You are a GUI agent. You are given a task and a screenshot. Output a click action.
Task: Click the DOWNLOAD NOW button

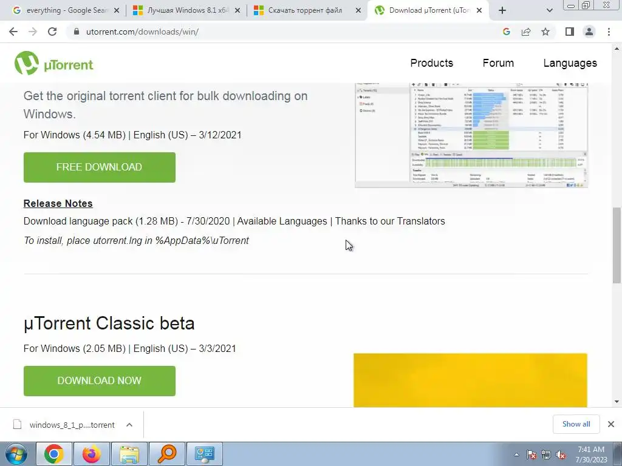[100, 381]
